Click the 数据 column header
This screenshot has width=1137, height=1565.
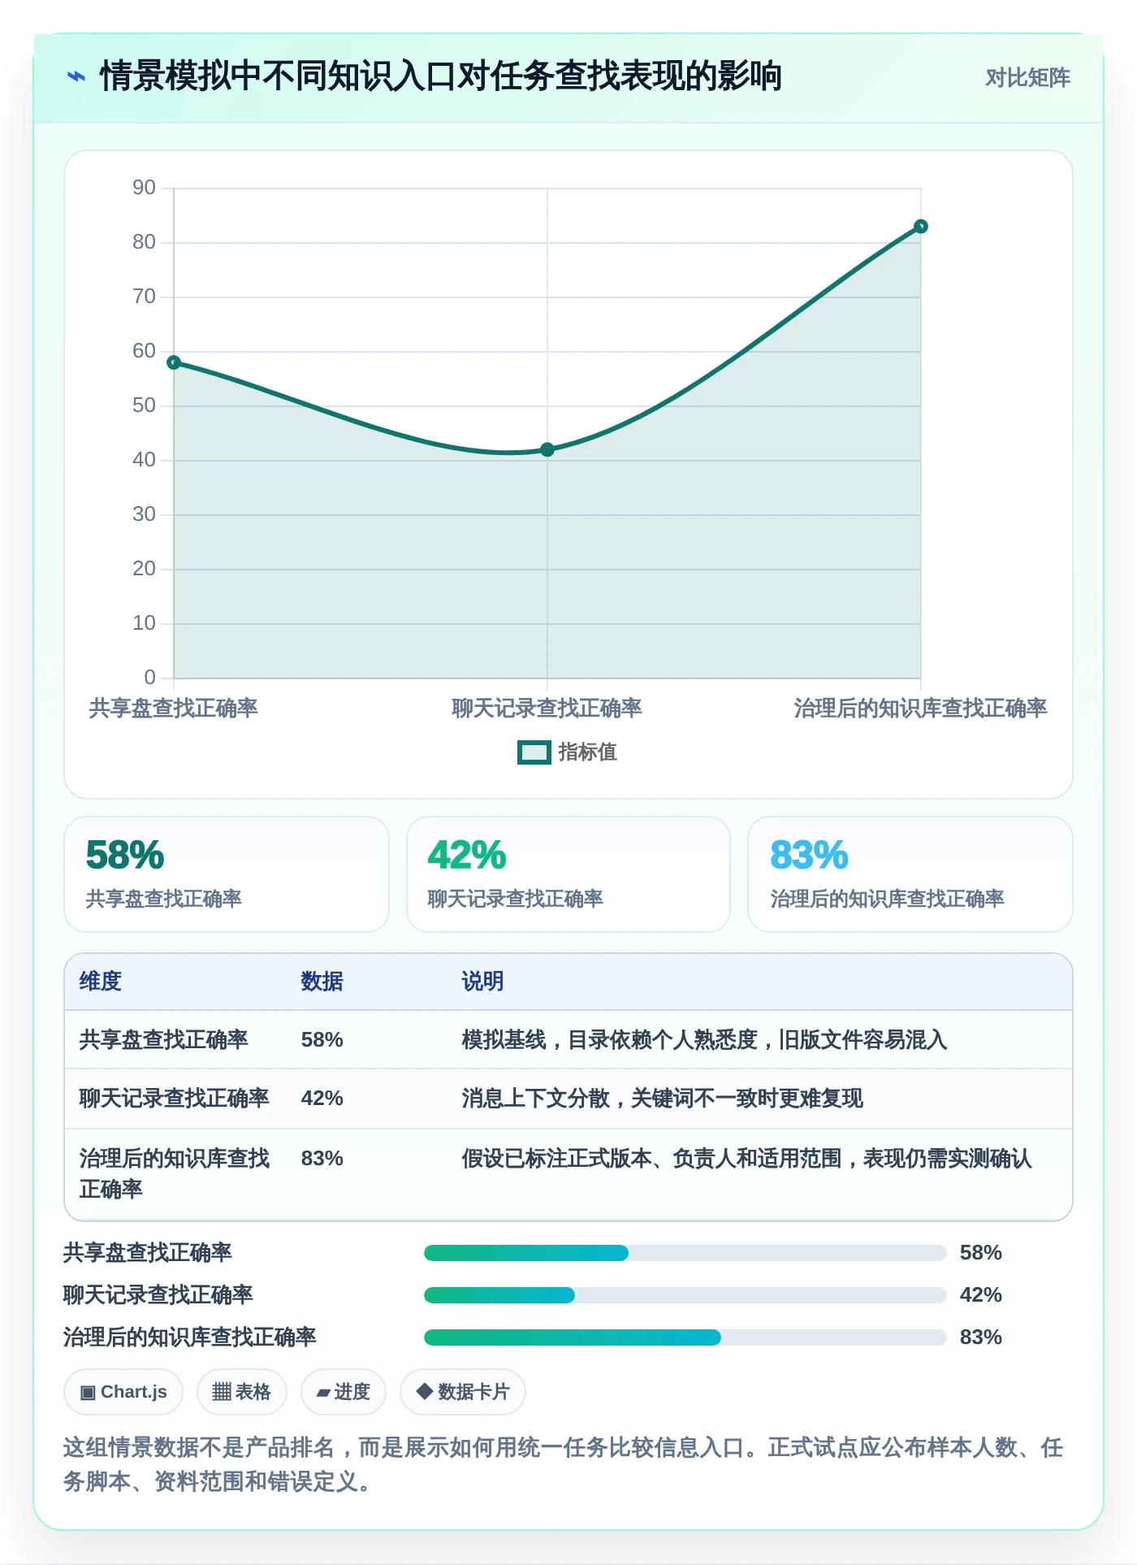(x=322, y=982)
